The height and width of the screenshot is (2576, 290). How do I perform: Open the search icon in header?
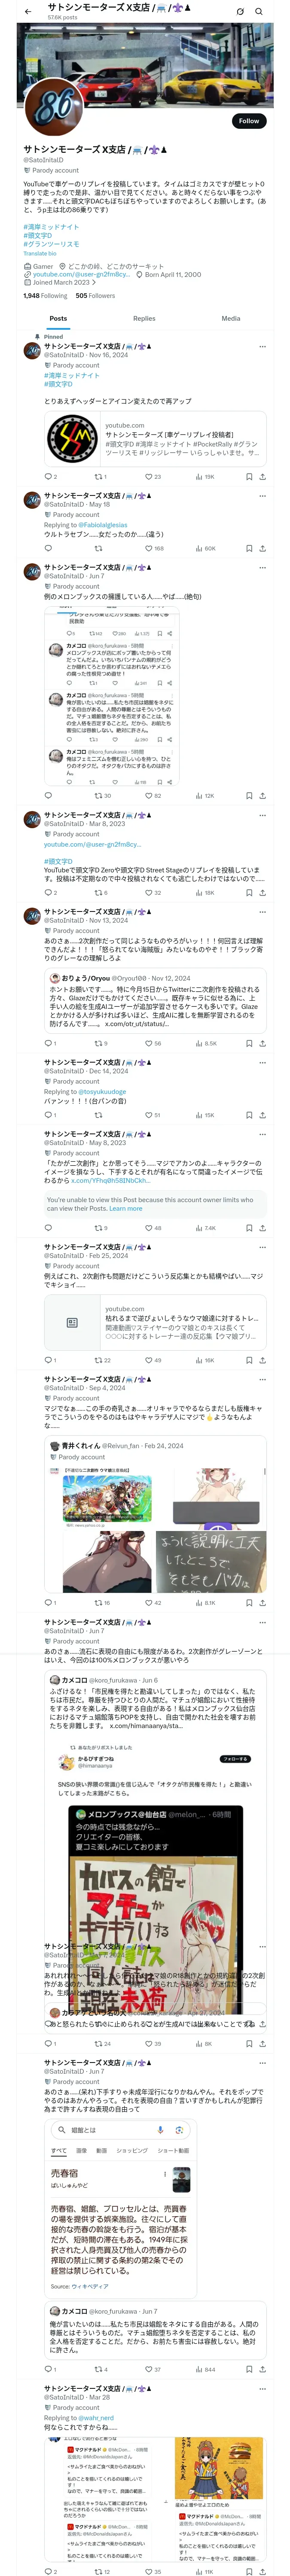pos(259,11)
